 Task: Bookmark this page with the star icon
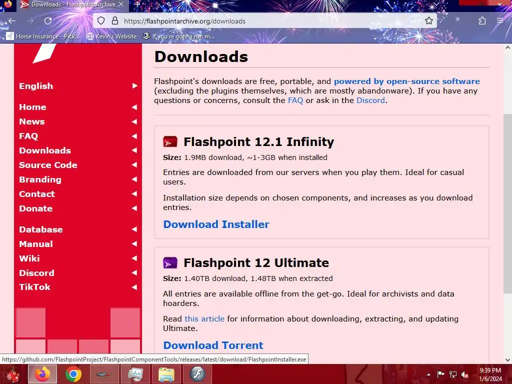pyautogui.click(x=428, y=21)
